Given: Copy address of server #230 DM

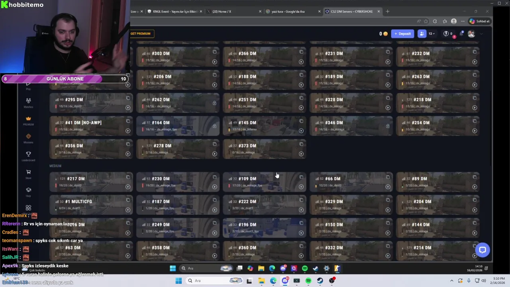Looking at the screenshot, I should click(214, 177).
